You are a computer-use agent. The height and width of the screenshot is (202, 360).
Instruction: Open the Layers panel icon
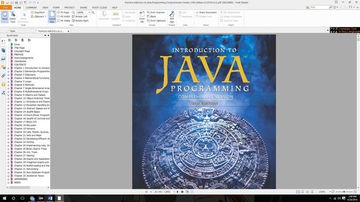tap(3, 59)
